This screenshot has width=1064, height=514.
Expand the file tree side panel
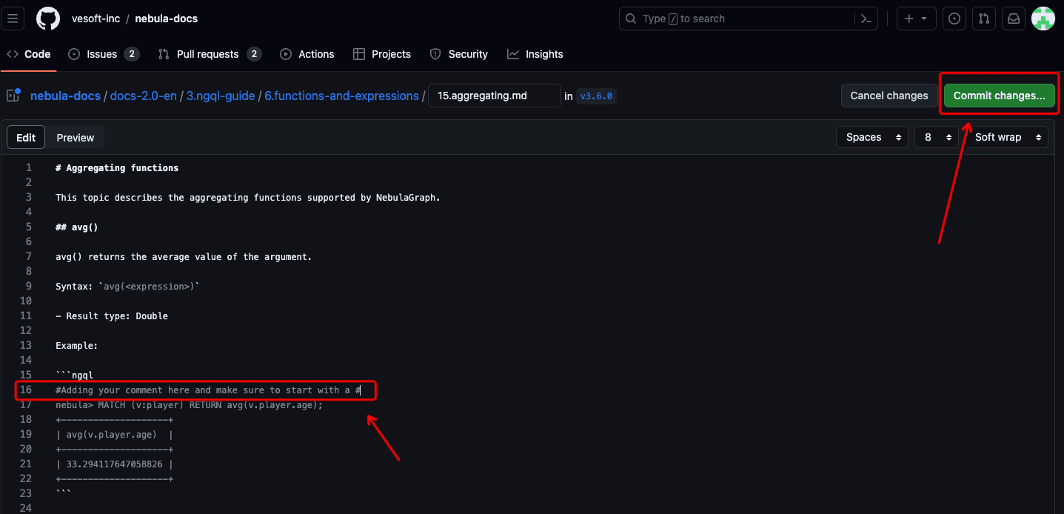tap(13, 95)
